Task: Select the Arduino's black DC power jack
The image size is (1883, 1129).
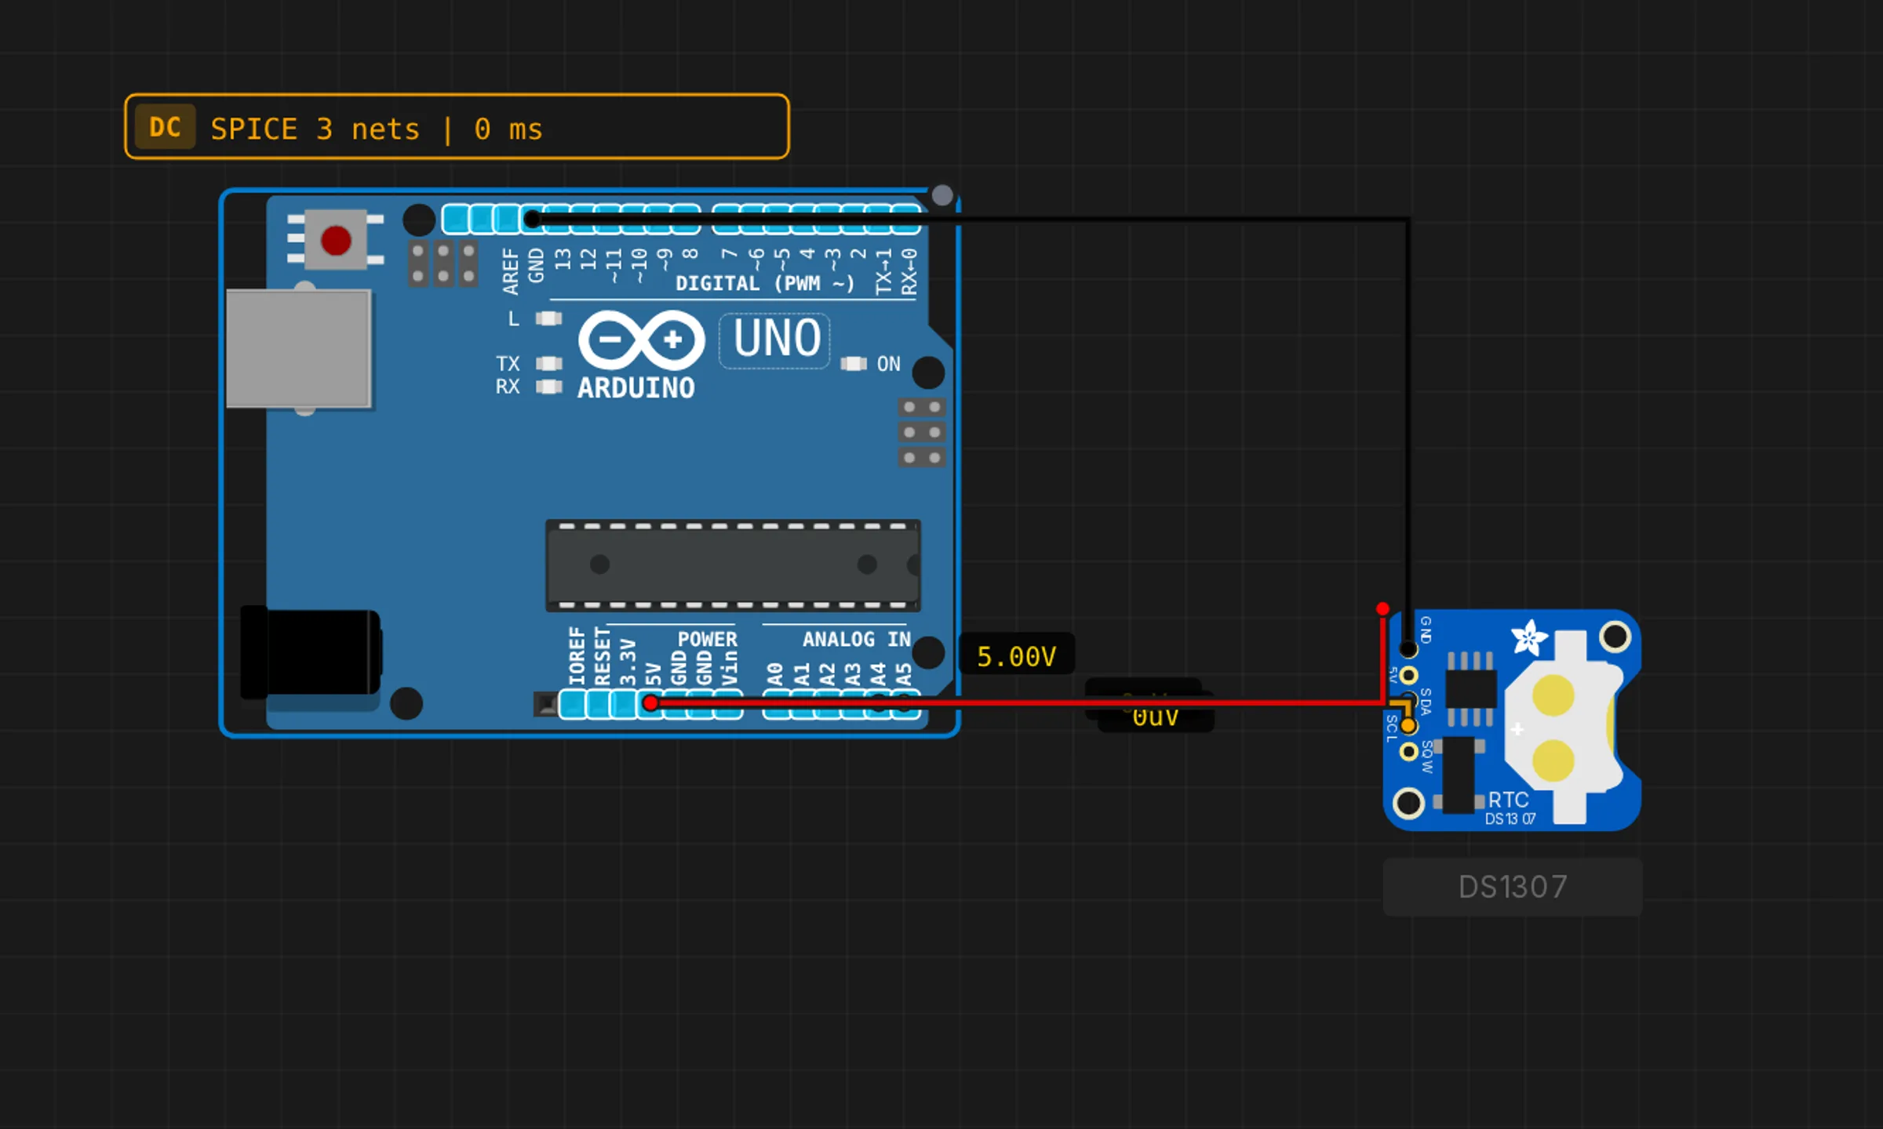Action: (311, 652)
